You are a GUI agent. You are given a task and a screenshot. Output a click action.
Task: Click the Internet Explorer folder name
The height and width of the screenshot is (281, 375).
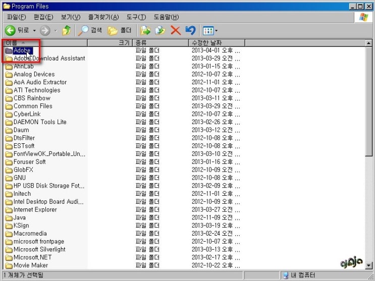pos(35,209)
